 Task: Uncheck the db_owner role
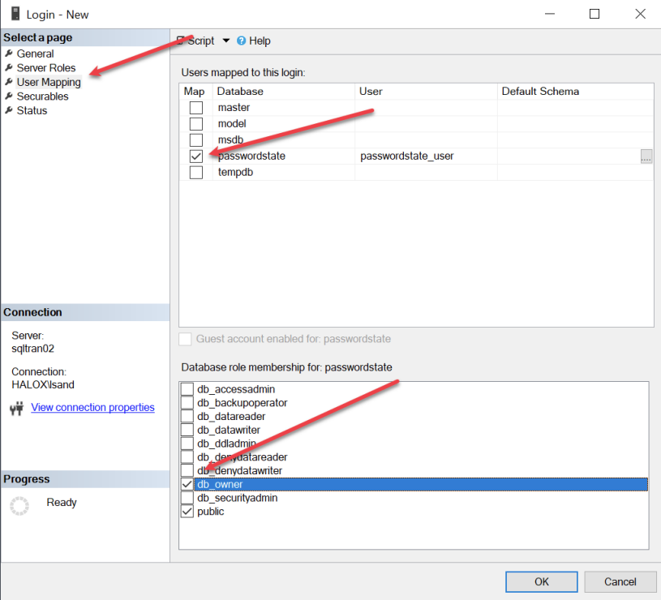click(187, 485)
